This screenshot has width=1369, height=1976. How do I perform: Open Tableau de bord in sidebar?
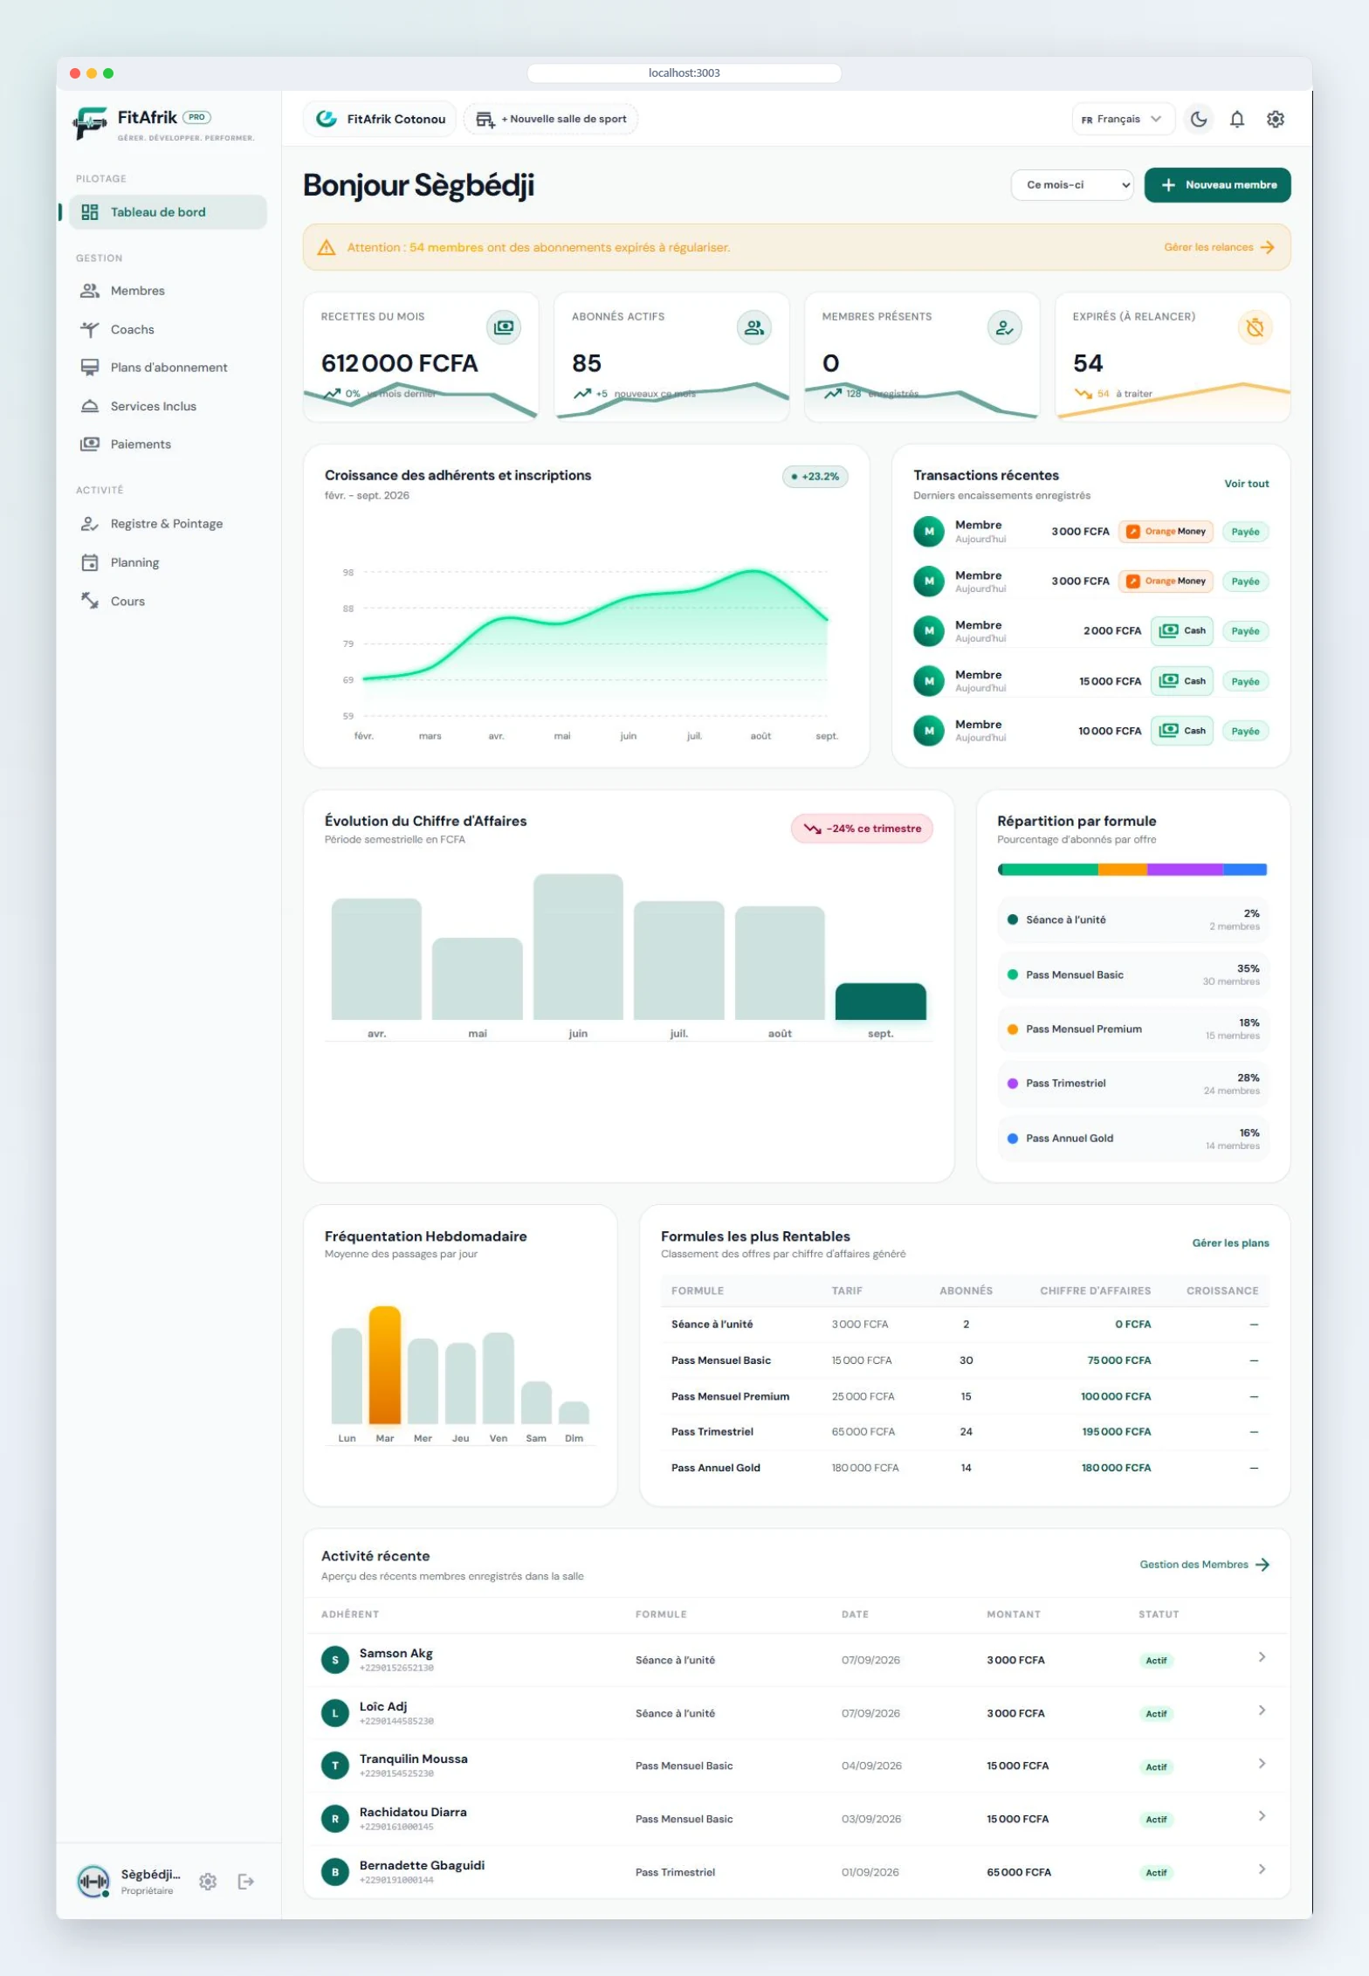point(168,212)
